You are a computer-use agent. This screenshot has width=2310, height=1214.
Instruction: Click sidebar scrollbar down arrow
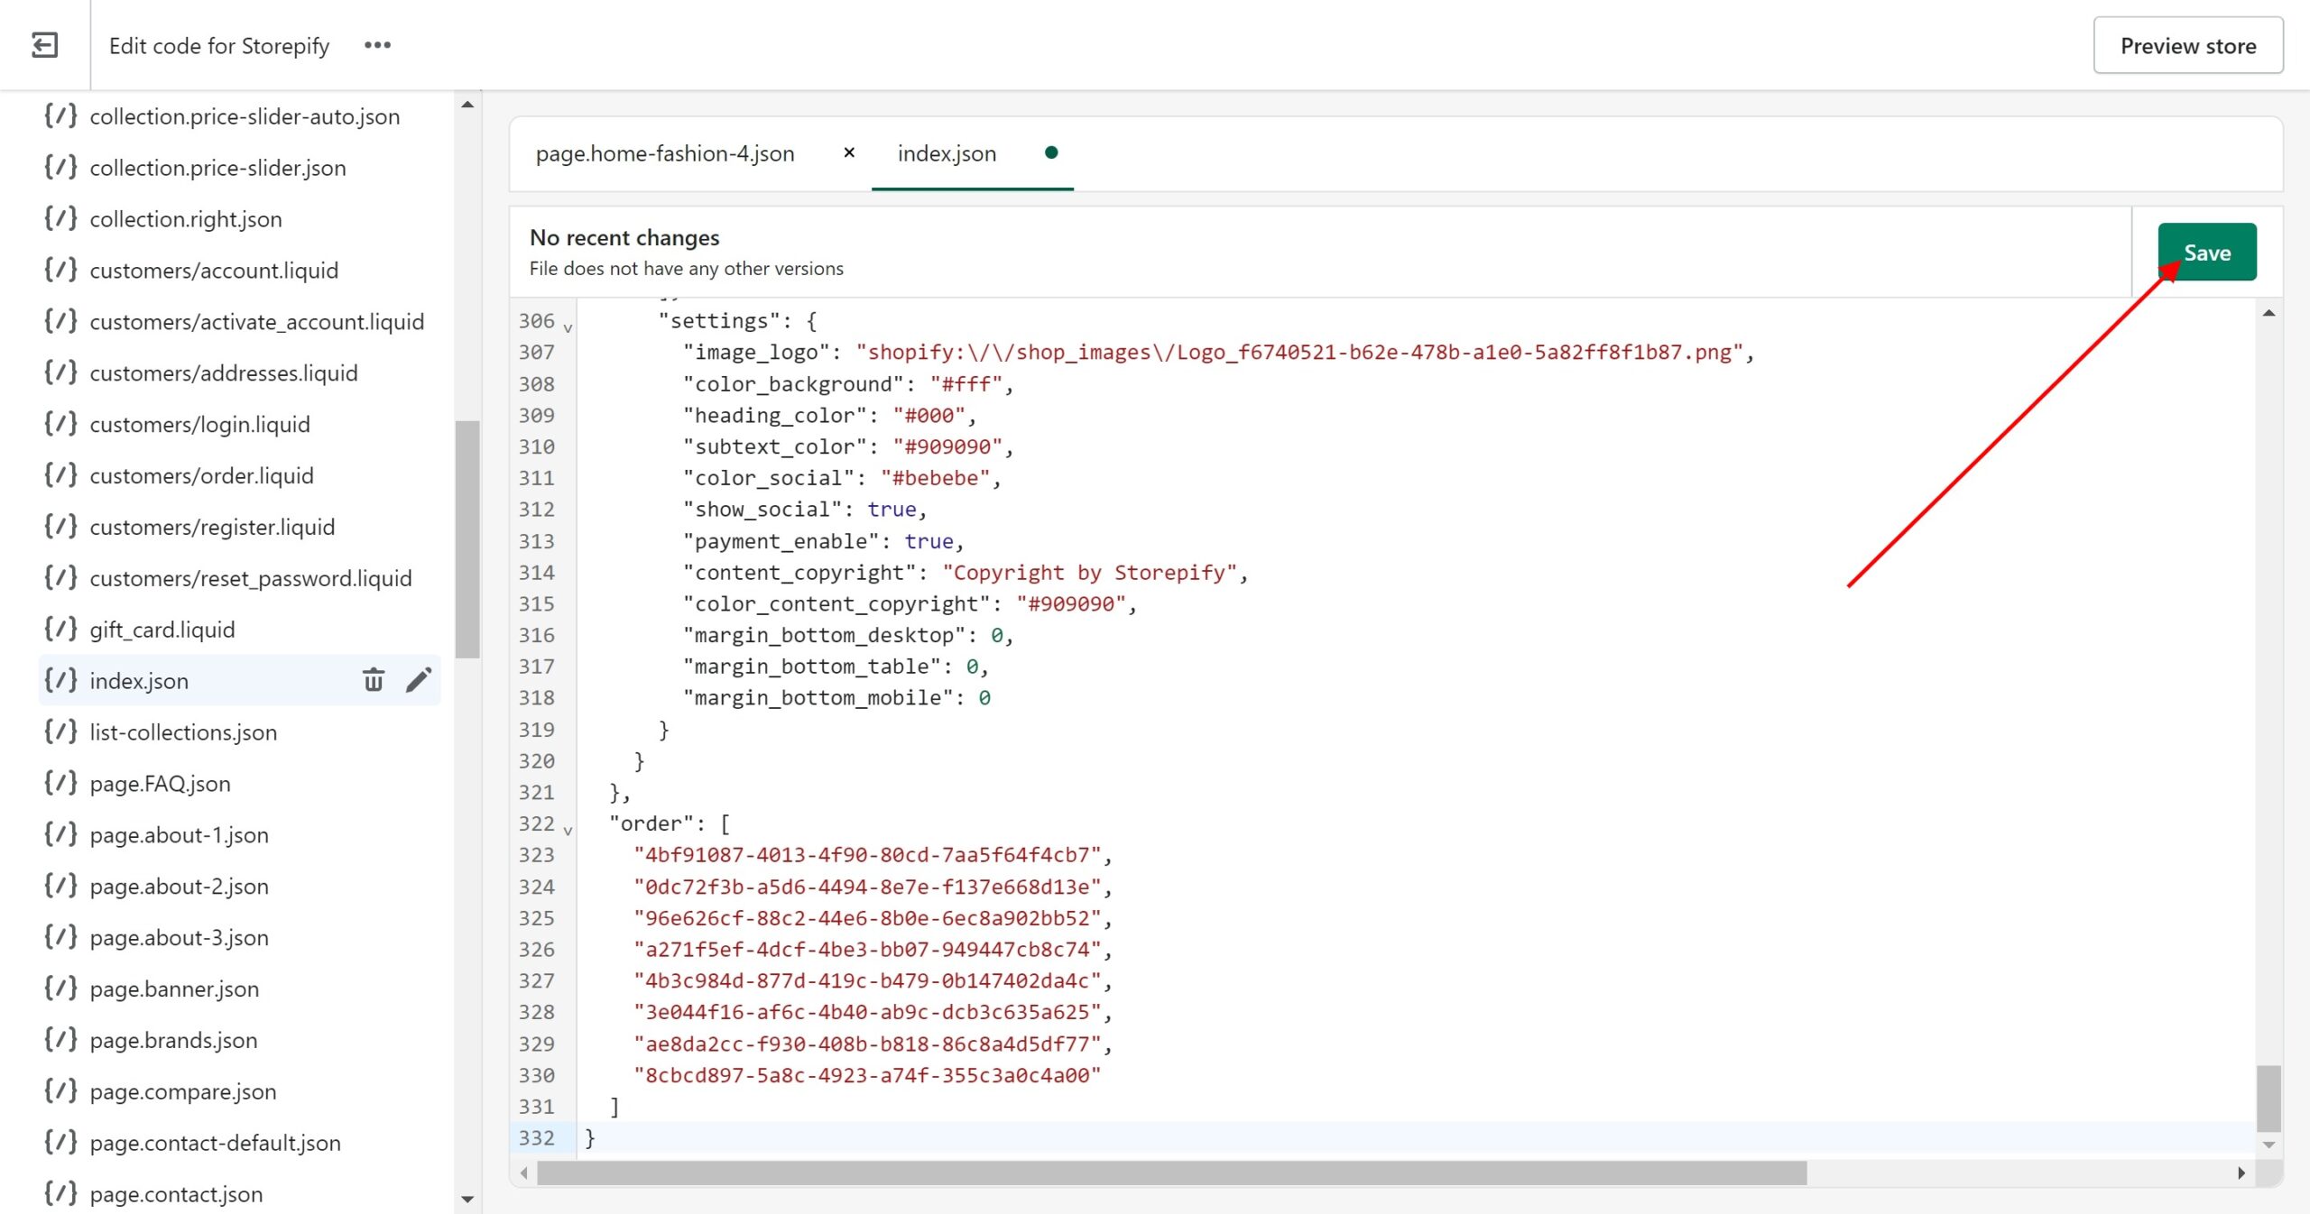(x=467, y=1199)
